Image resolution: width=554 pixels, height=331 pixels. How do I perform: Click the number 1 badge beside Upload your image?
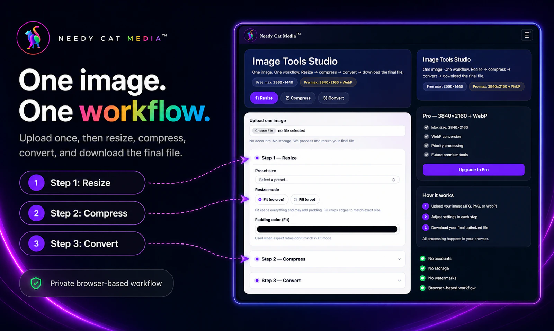pyautogui.click(x=426, y=206)
